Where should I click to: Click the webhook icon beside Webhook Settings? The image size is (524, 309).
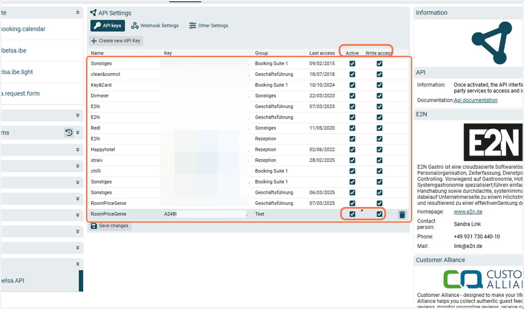point(134,26)
